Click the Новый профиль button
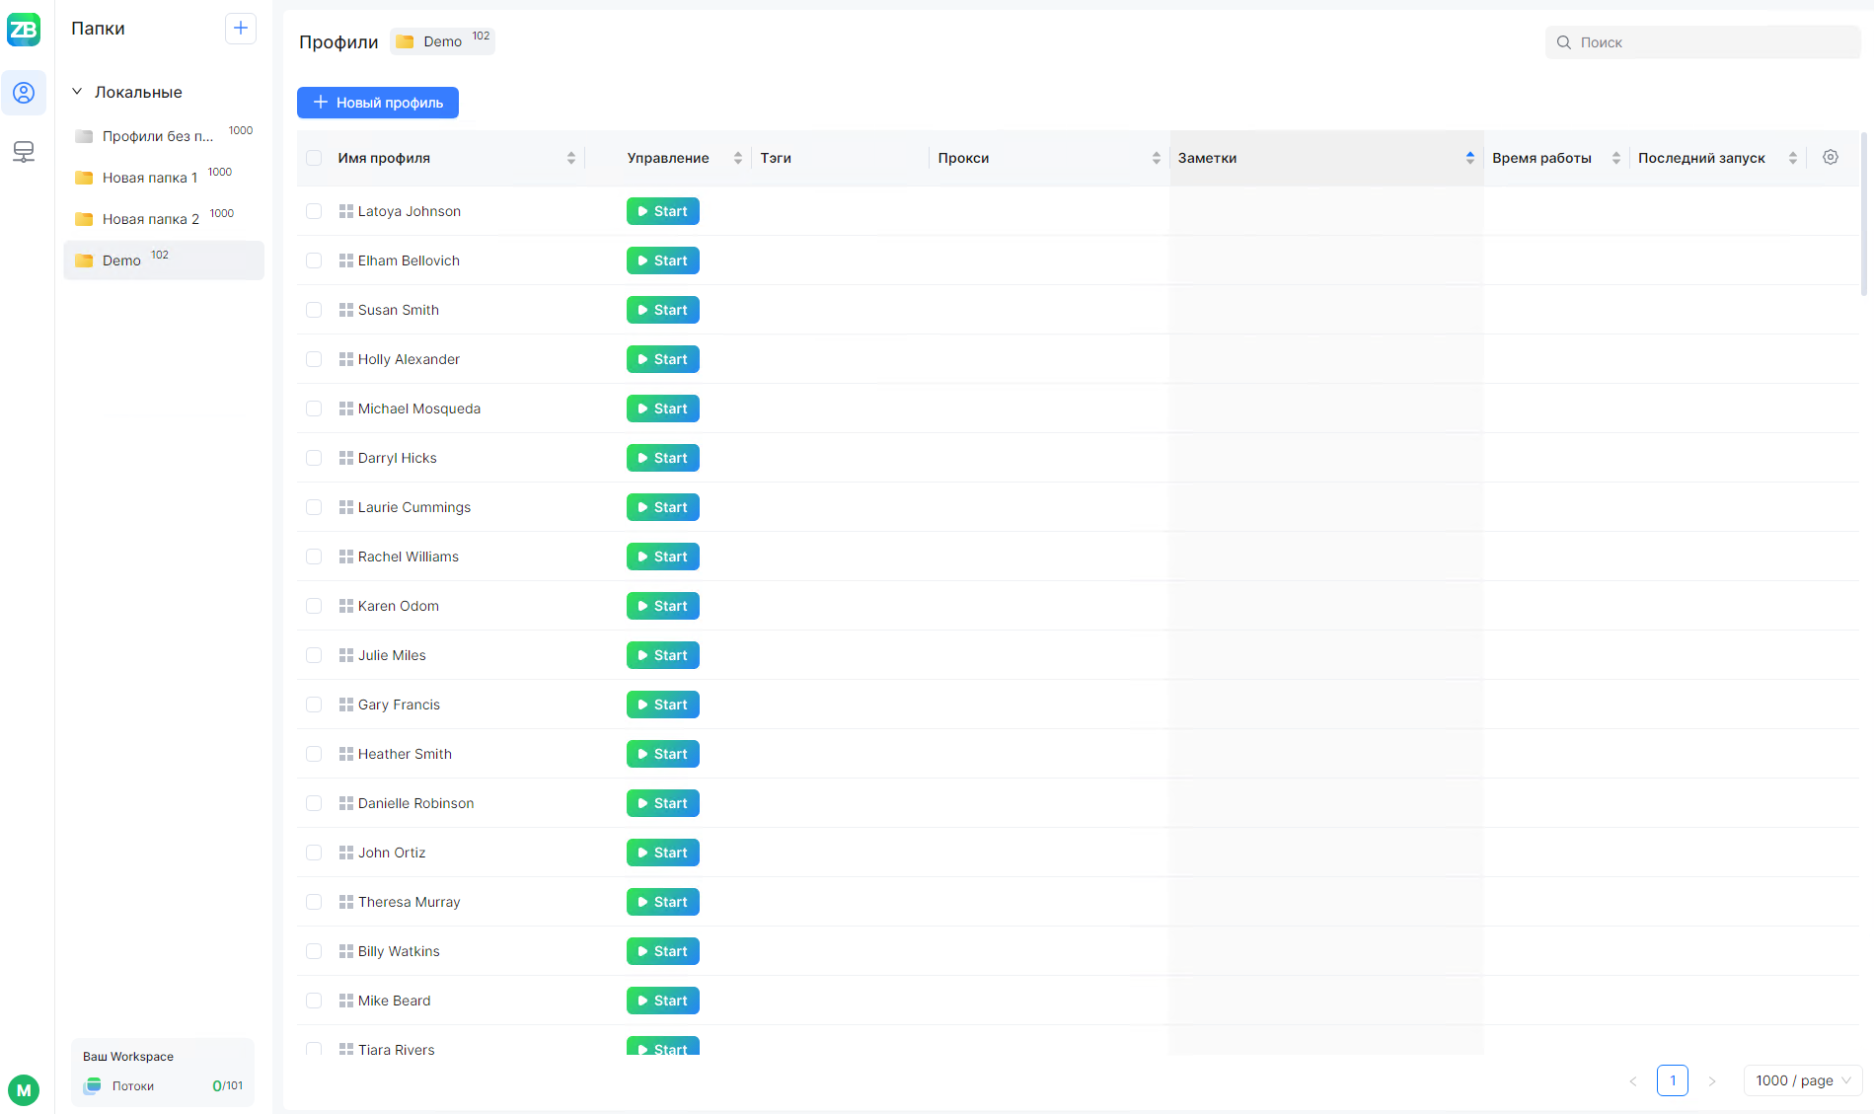This screenshot has height=1114, width=1874. pyautogui.click(x=378, y=103)
